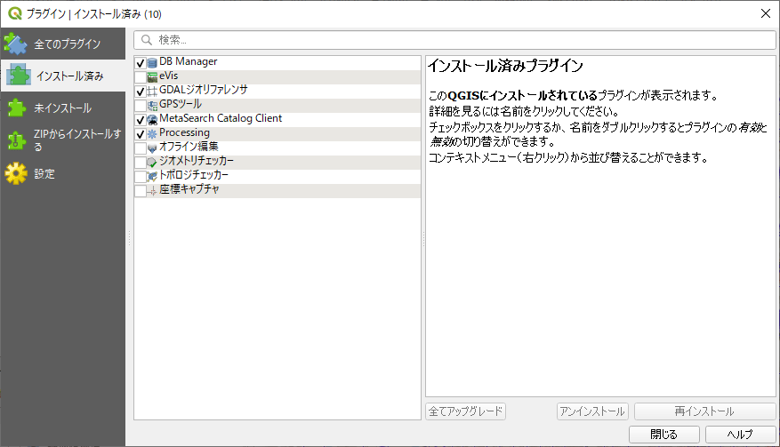Click the 設定 gear icon

coord(16,173)
